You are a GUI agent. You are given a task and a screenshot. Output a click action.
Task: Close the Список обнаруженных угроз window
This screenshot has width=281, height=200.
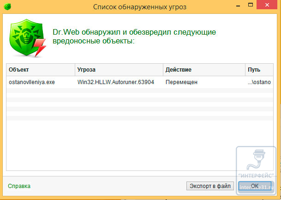[267, 5]
